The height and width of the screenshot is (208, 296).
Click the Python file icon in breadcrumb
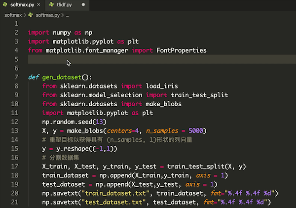pyautogui.click(x=31, y=15)
